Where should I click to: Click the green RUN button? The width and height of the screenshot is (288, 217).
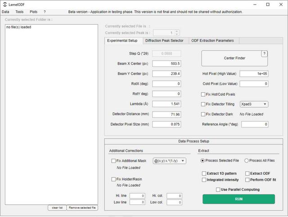(x=238, y=199)
